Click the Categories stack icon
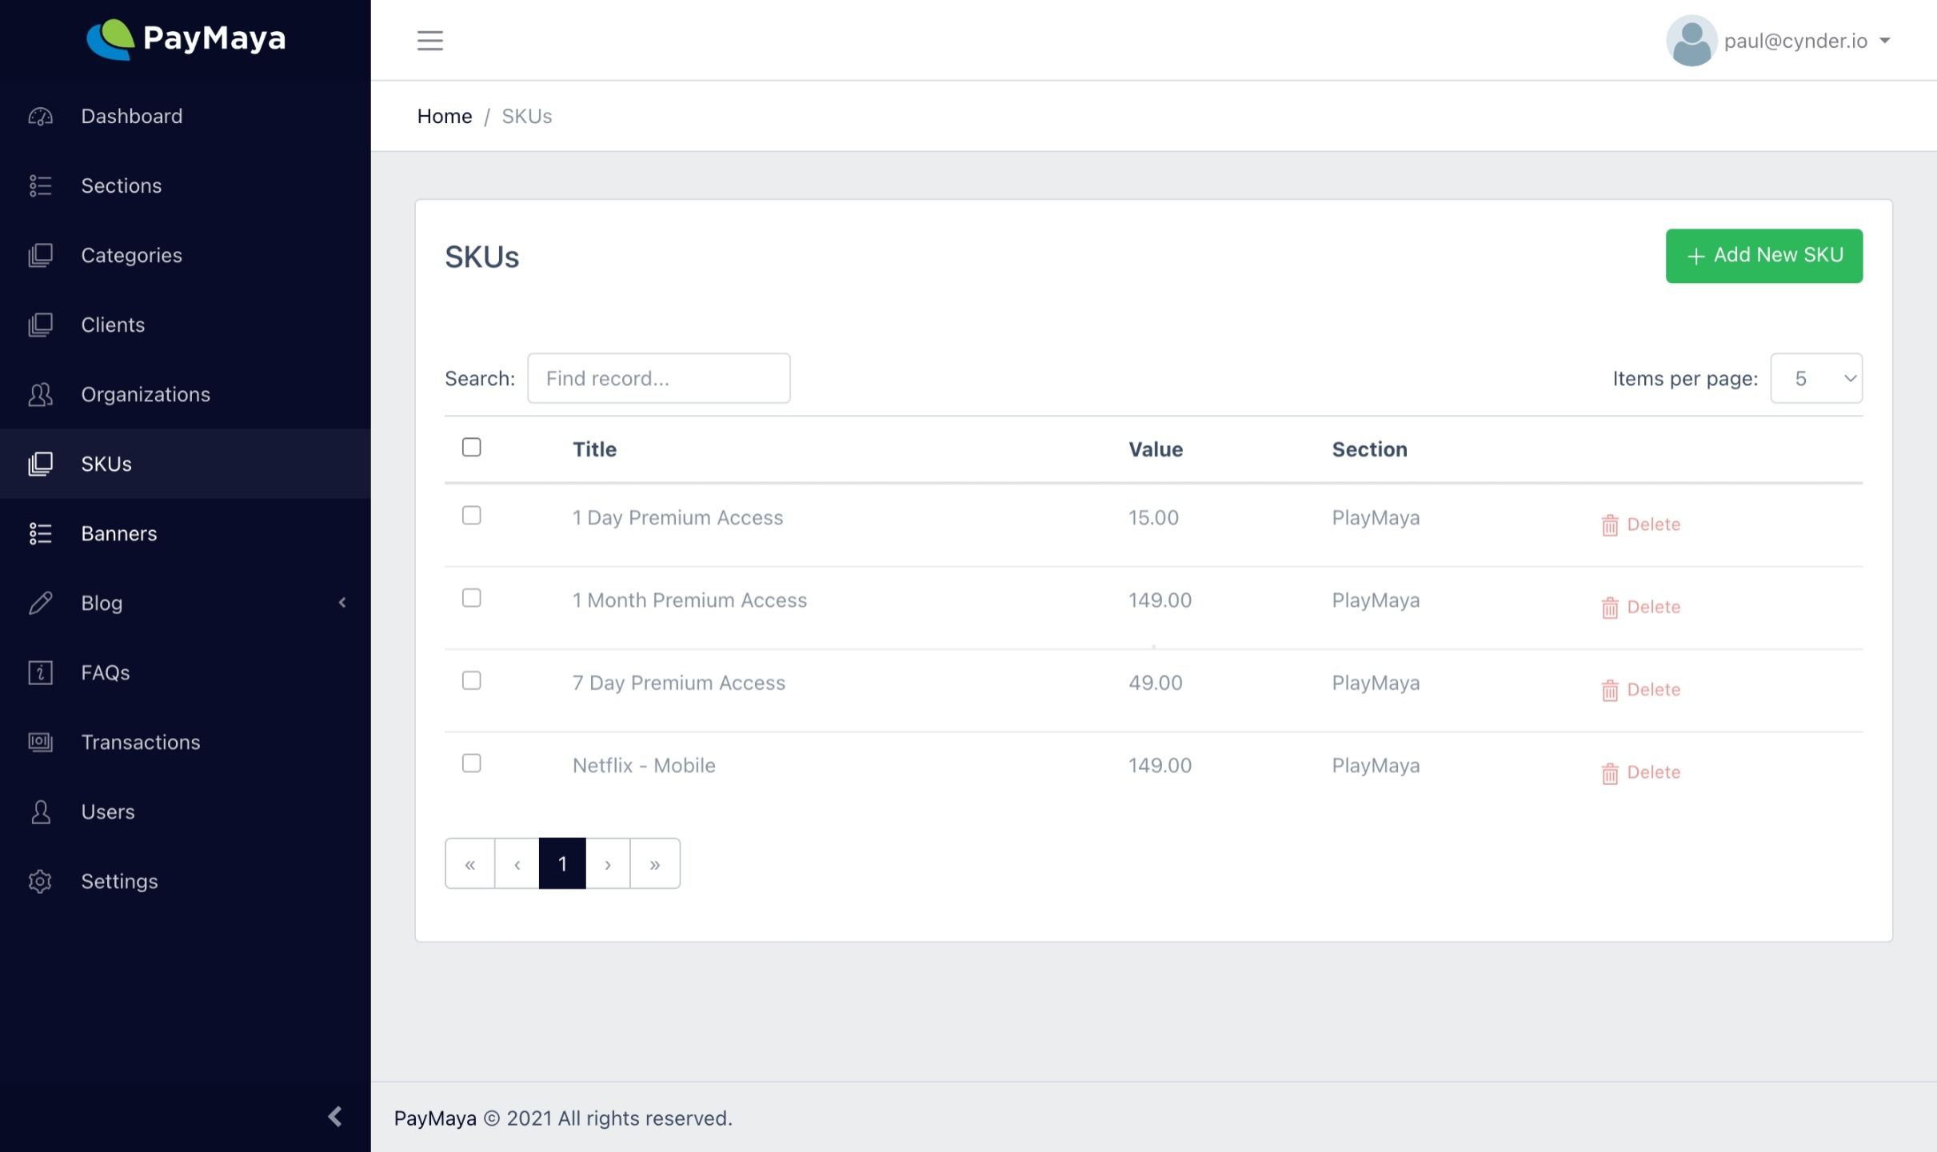 click(x=40, y=255)
